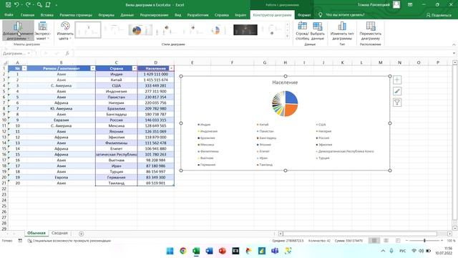Open PowerPoint from the taskbar
This screenshot has width=458, height=258.
point(223,251)
